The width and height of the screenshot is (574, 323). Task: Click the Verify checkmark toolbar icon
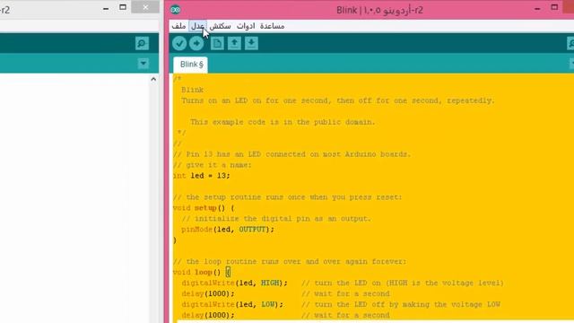tap(179, 43)
